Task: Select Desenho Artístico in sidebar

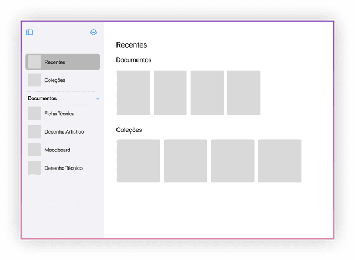Action: 64,132
